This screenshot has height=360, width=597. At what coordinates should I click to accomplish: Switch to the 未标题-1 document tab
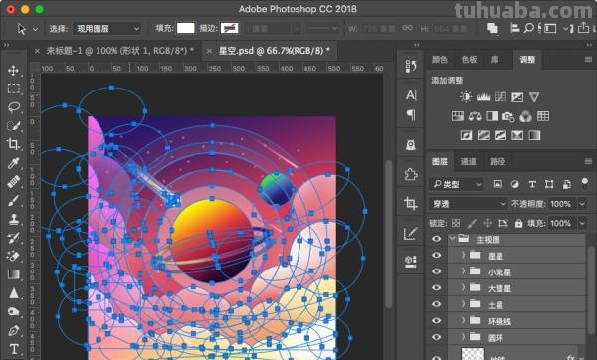119,51
